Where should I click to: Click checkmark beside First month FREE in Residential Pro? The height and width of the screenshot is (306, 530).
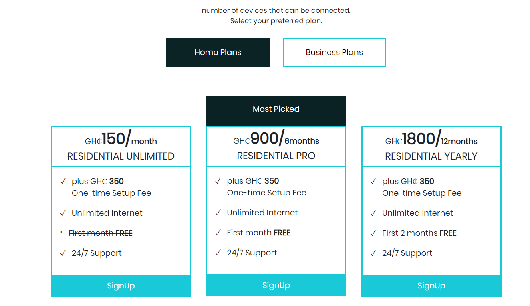(x=218, y=233)
